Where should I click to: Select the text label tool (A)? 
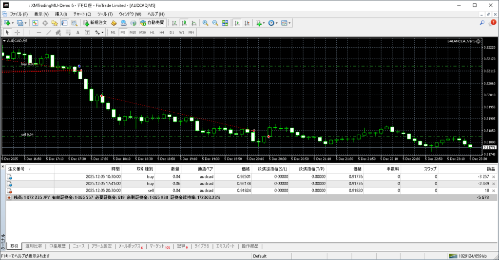[x=78, y=33]
